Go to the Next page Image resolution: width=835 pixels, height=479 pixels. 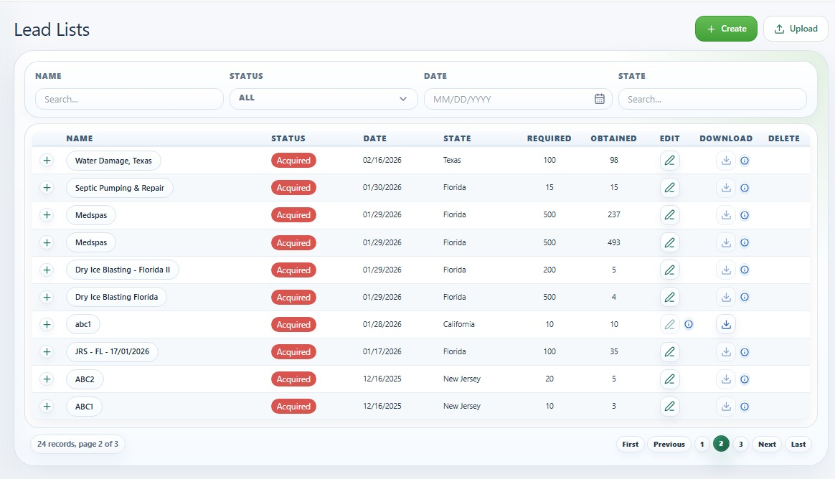click(x=767, y=444)
